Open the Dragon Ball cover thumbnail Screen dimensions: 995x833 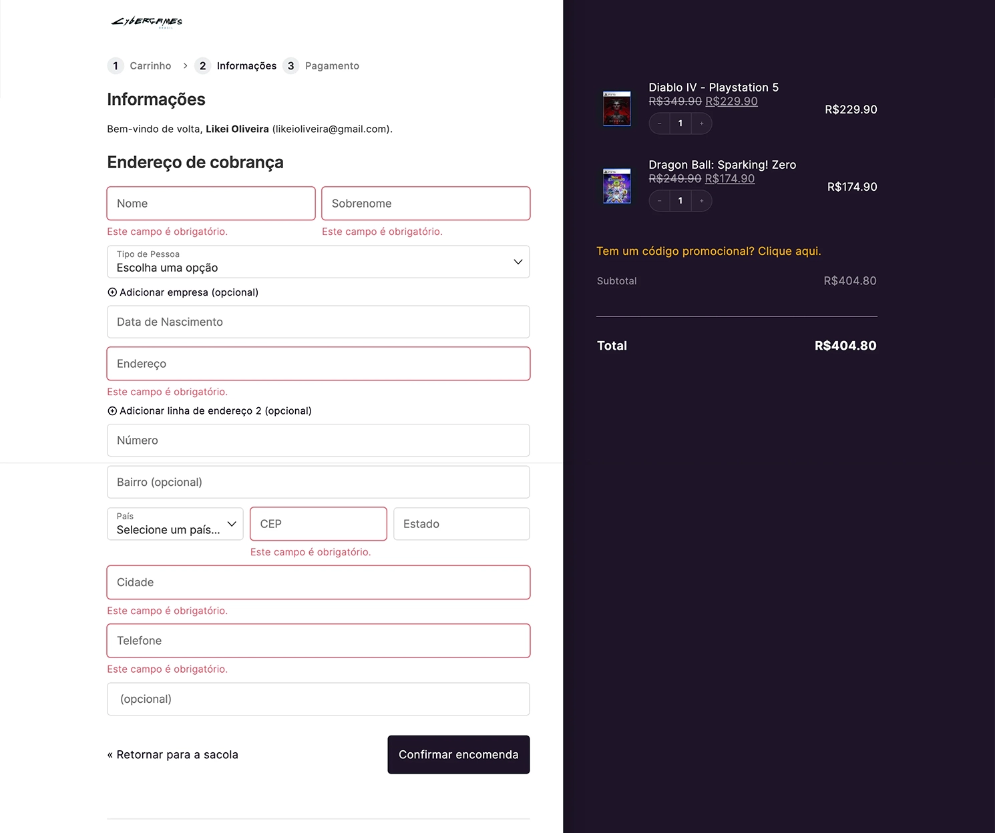[x=617, y=186]
